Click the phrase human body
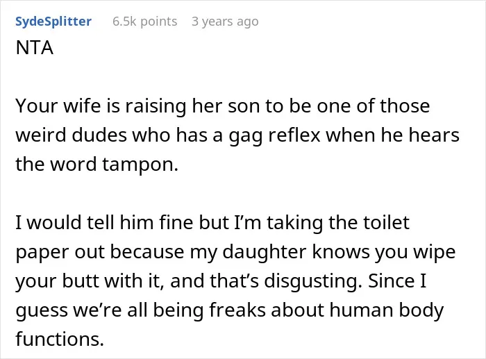The image size is (486, 359). coord(387,310)
